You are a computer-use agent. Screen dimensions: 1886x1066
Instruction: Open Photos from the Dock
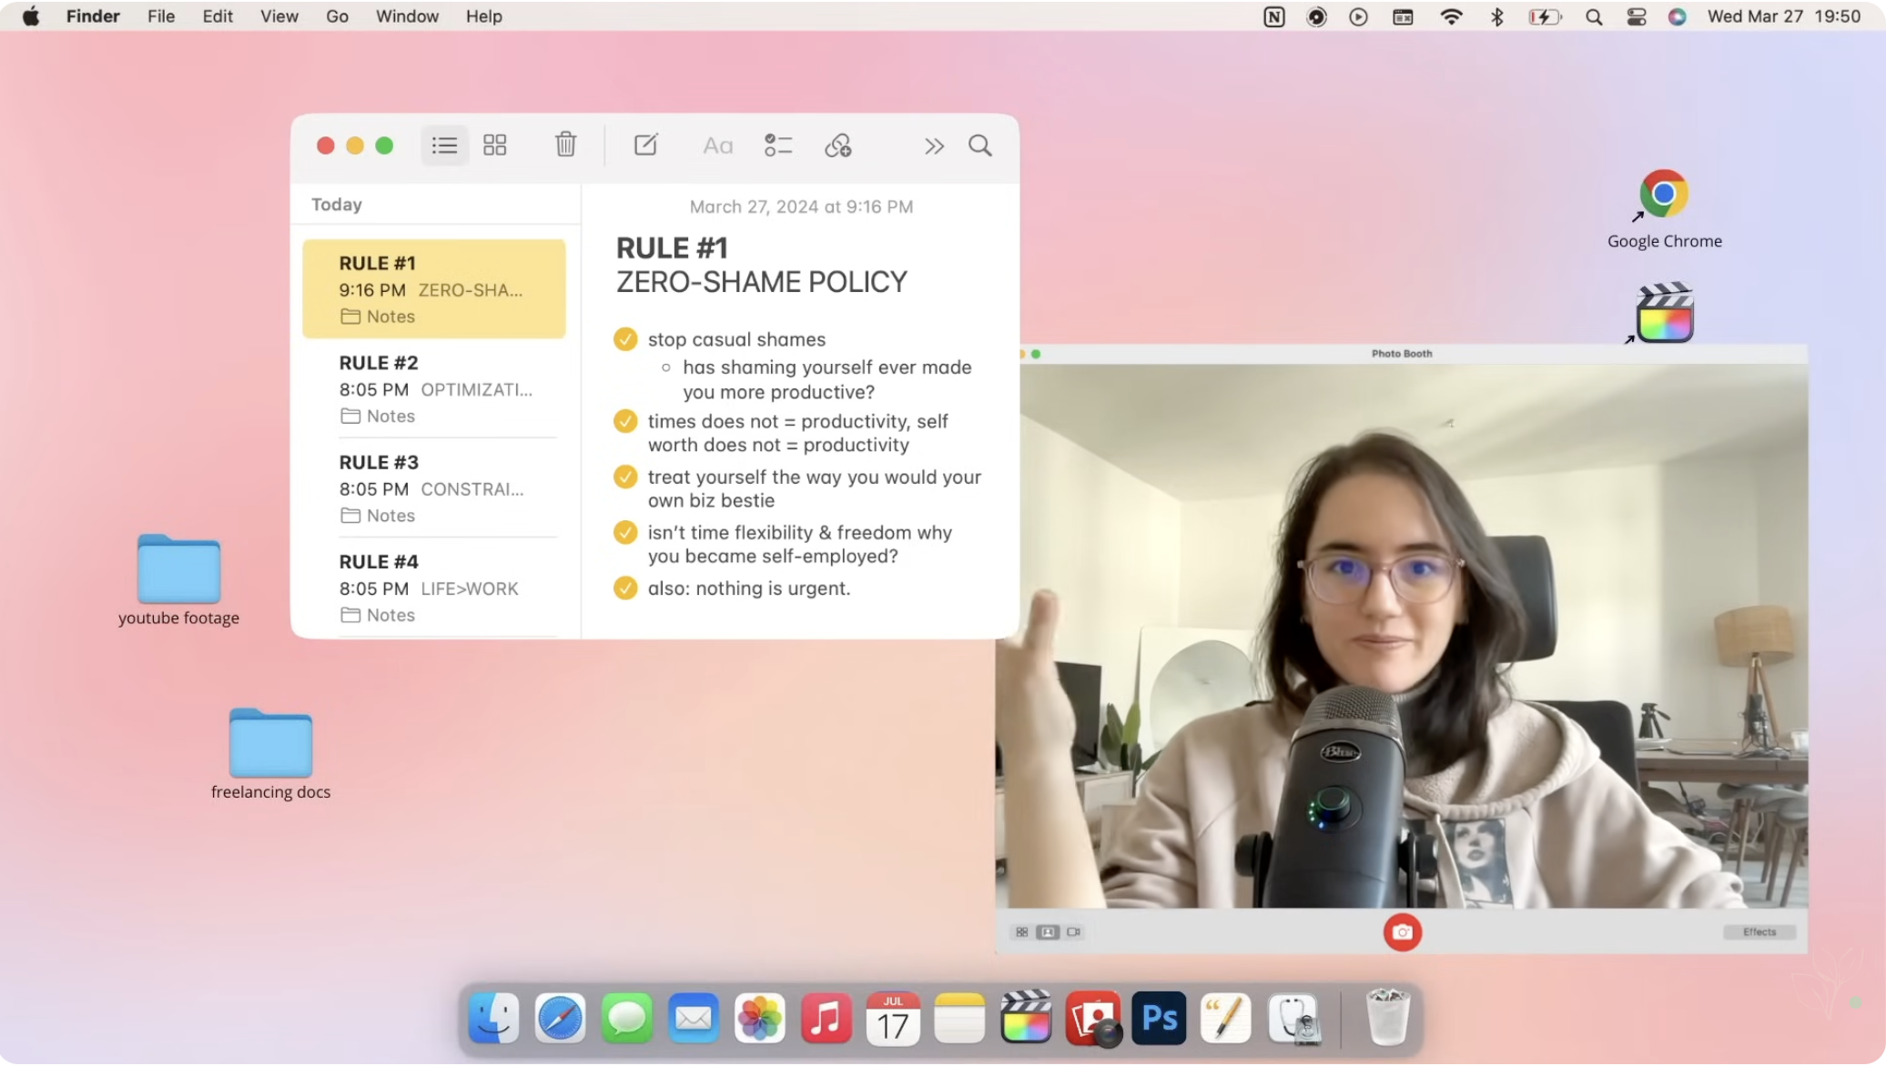coord(760,1018)
